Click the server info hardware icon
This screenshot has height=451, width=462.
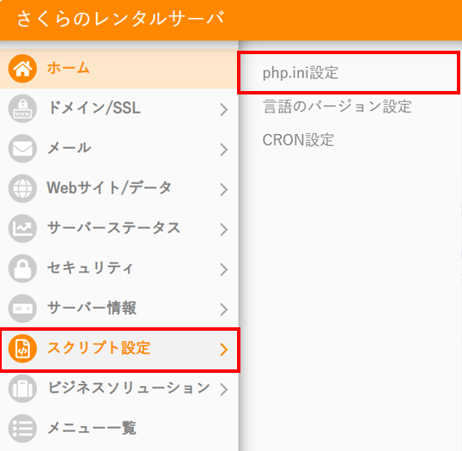[x=22, y=308]
